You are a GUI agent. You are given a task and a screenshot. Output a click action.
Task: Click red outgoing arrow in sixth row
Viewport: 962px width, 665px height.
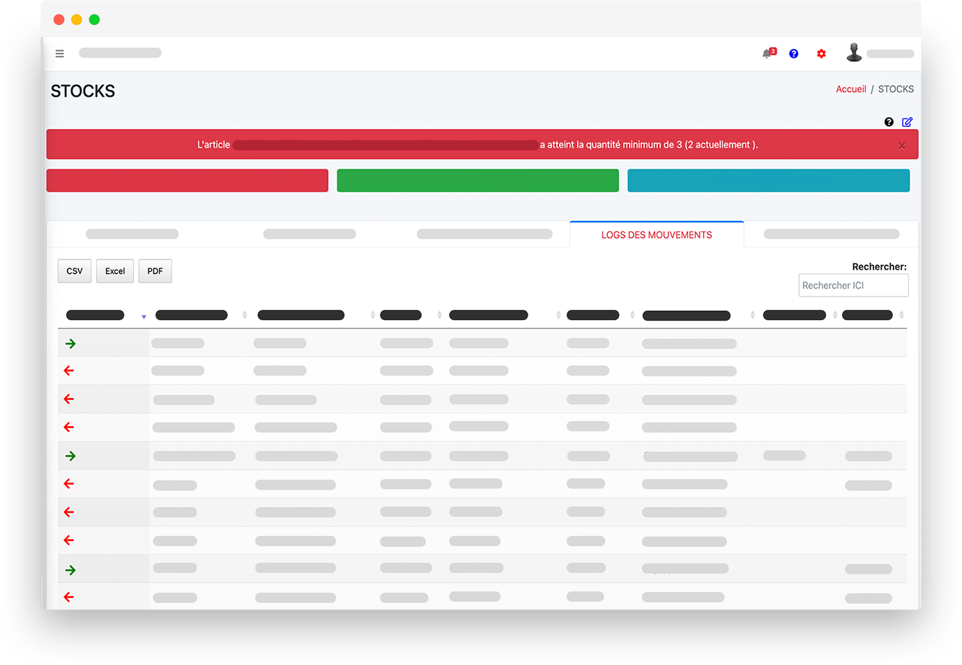[68, 484]
